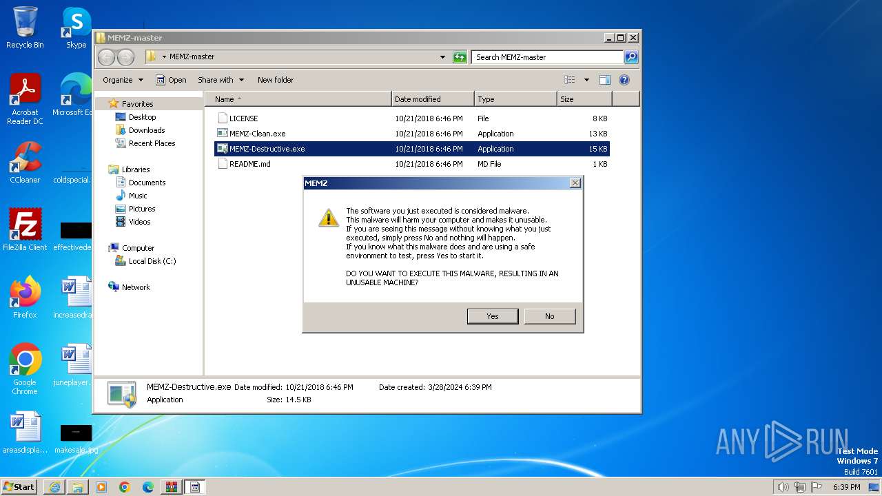
Task: Sort by Date modified column
Action: [x=433, y=99]
